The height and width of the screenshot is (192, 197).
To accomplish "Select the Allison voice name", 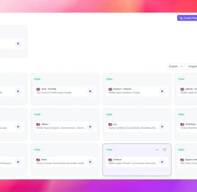I will point(45,124).
